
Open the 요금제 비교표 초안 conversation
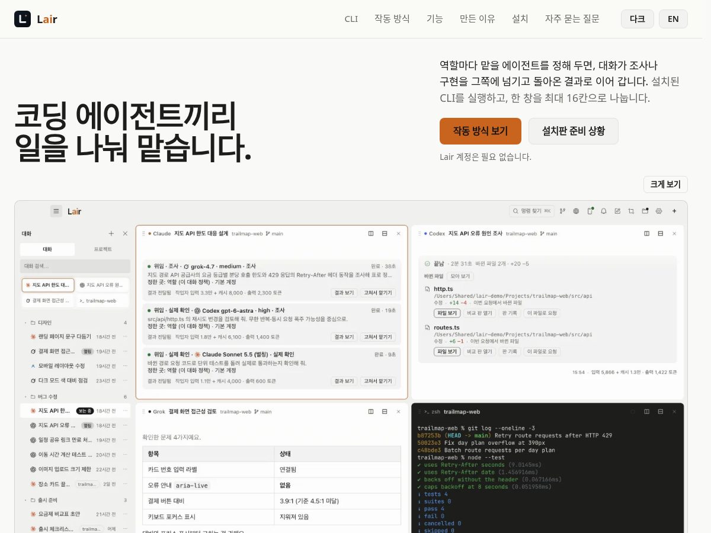[x=75, y=513]
